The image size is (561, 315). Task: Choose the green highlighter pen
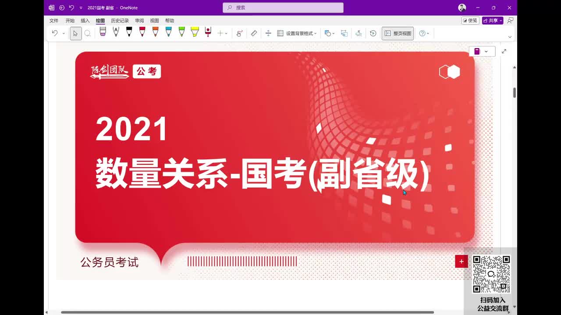click(x=181, y=32)
